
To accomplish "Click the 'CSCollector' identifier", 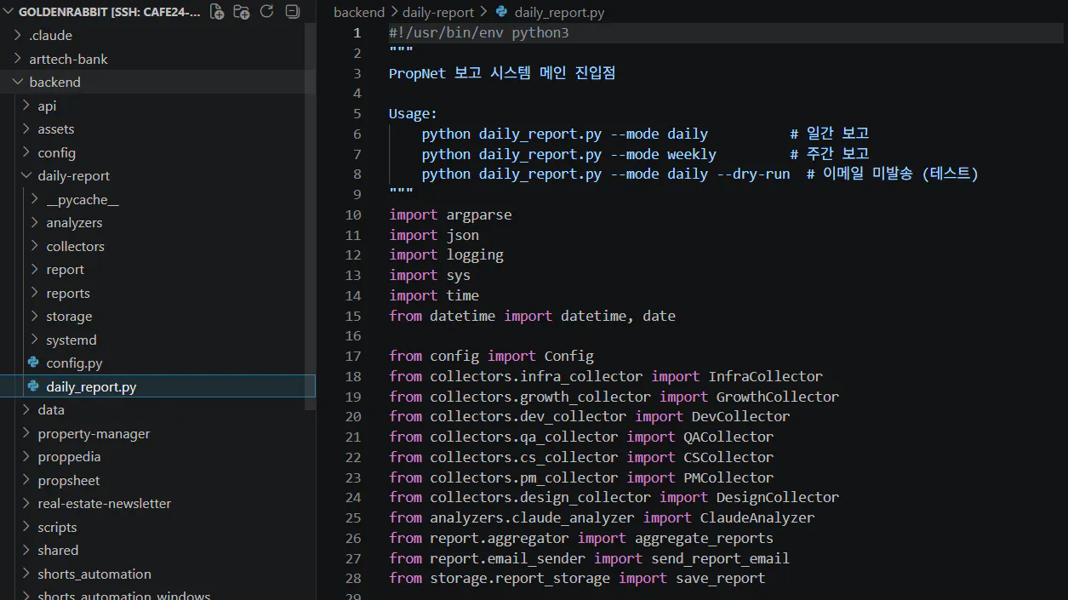I will click(x=728, y=457).
